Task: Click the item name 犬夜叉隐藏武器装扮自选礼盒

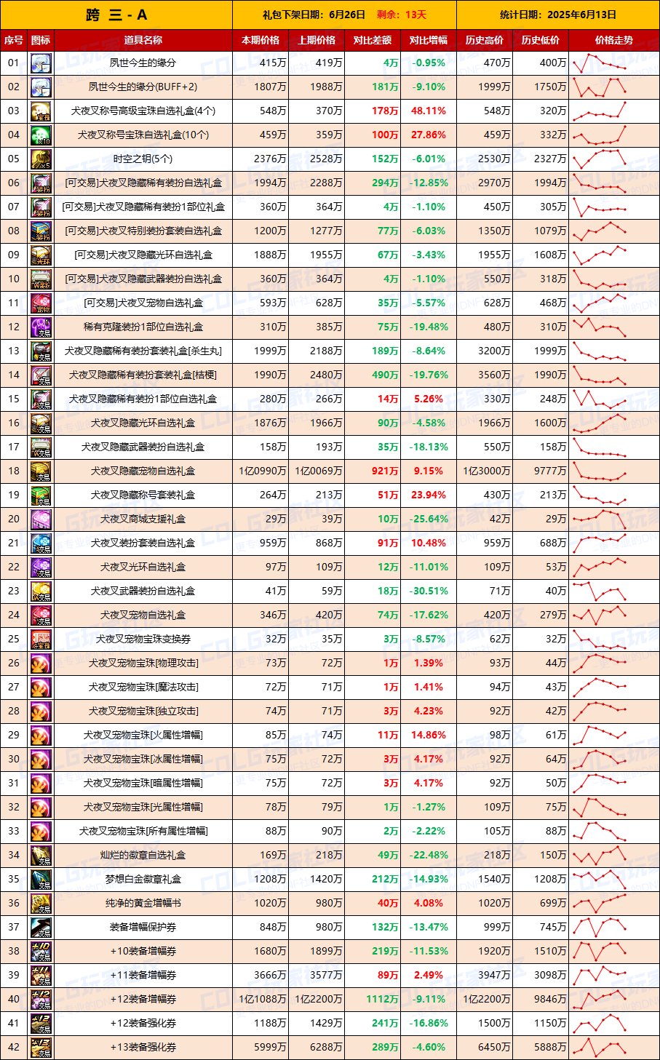Action: tap(143, 447)
